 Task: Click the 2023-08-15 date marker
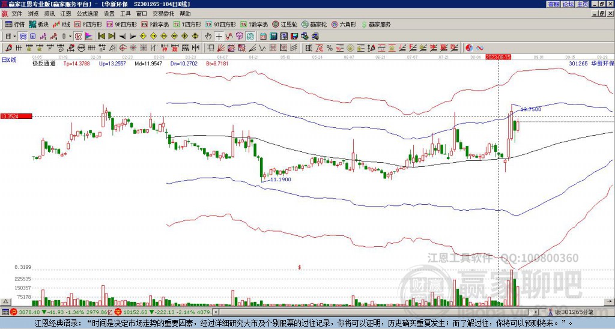click(x=498, y=57)
